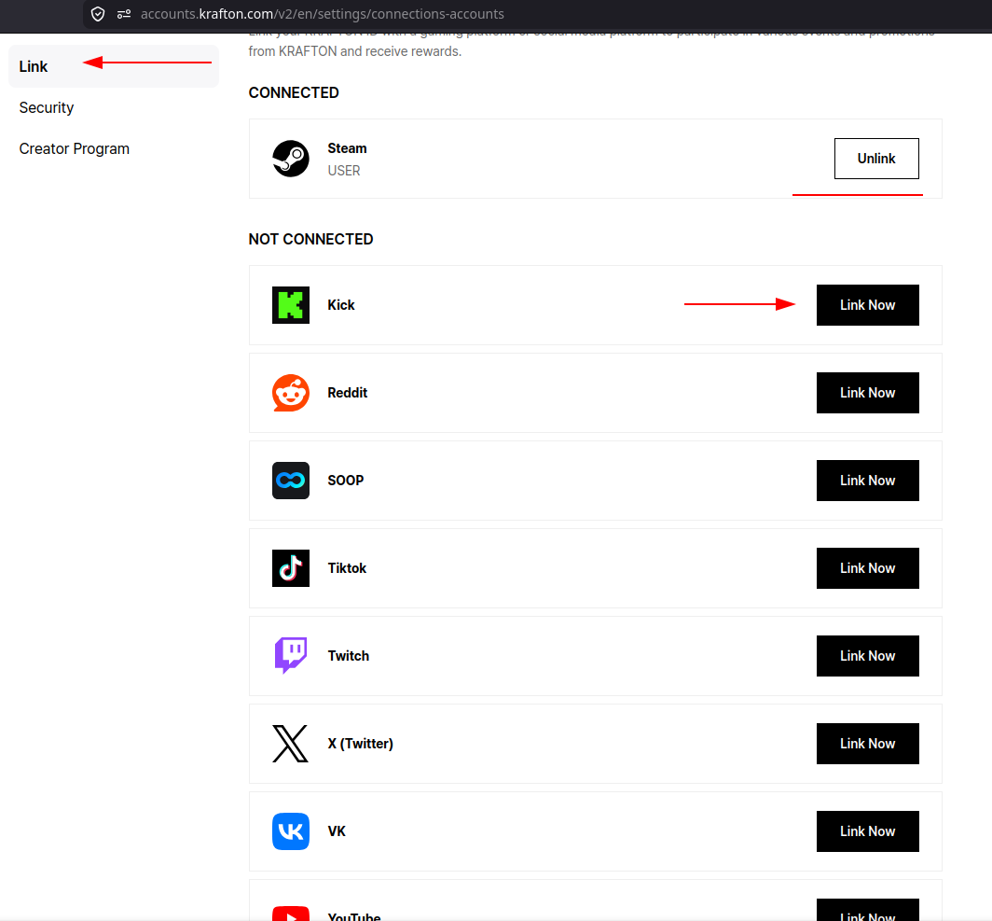Click the YouTube platform name
The image size is (992, 921).
[x=353, y=916]
